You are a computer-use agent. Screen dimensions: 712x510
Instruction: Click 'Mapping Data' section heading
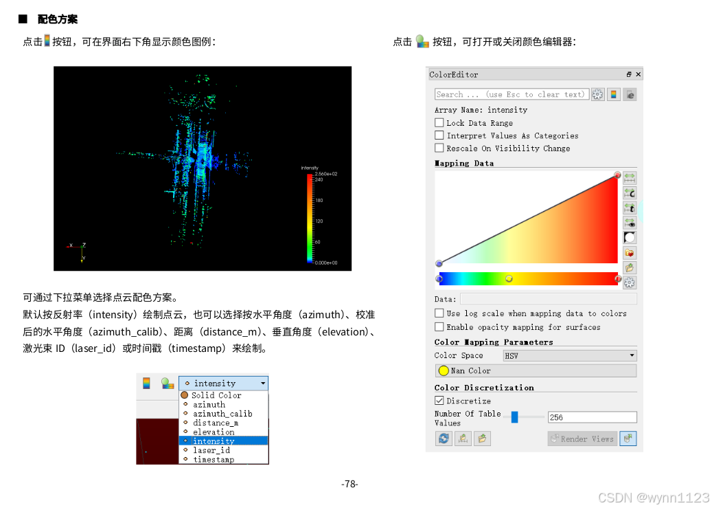[x=464, y=163]
